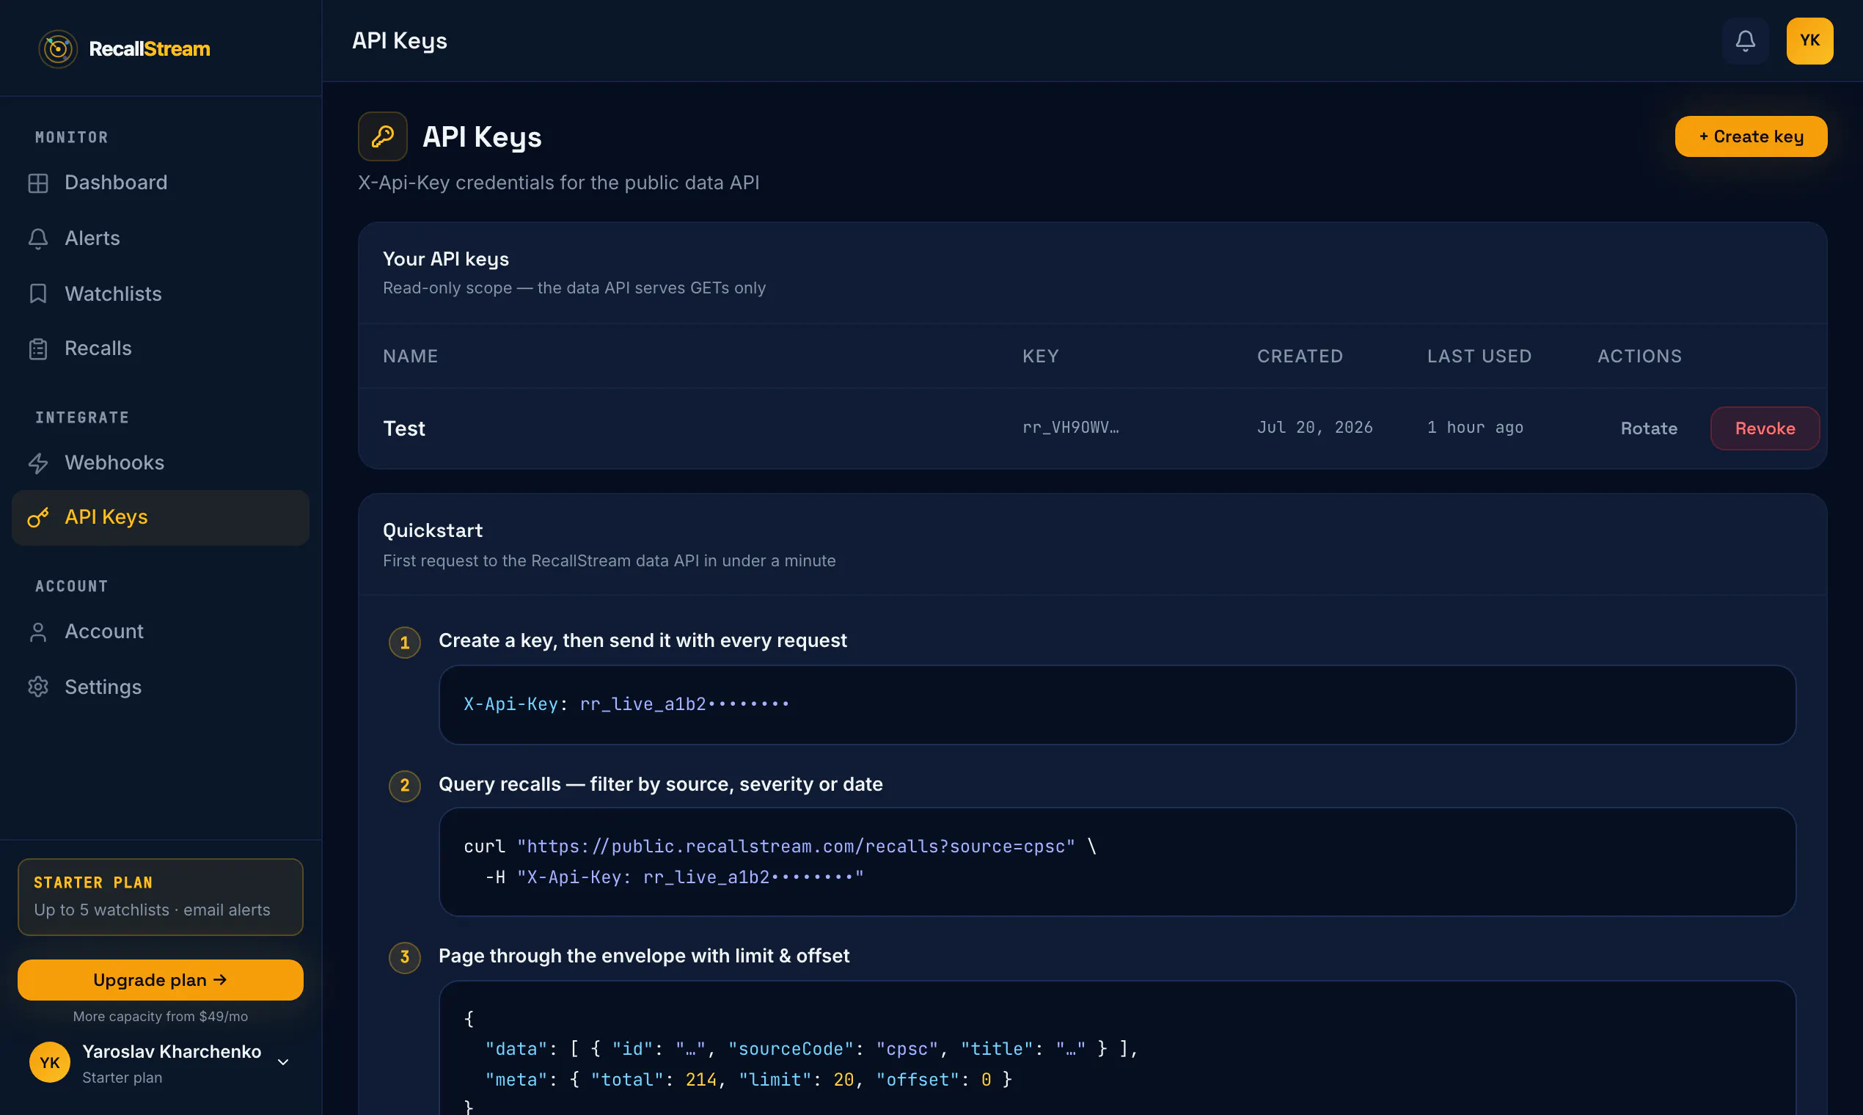Click the key name 'Test'
The width and height of the screenshot is (1863, 1115).
tap(404, 428)
